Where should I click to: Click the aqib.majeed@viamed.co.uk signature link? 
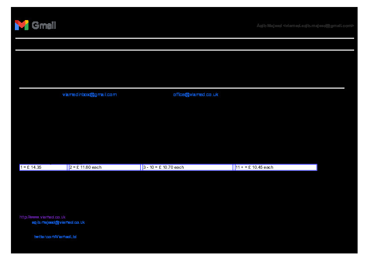coord(58,222)
